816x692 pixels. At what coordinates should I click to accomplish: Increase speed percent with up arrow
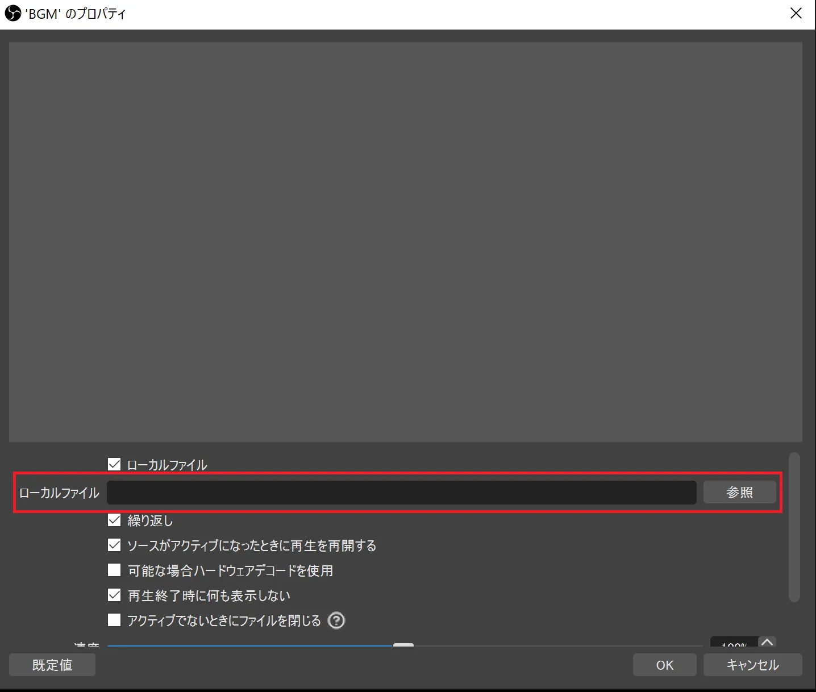767,642
